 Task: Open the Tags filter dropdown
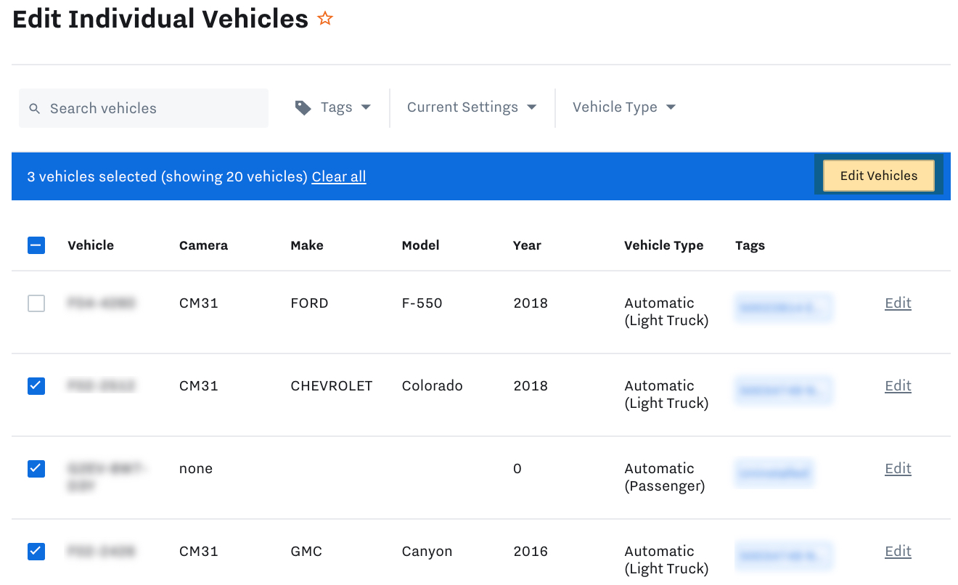pos(337,107)
